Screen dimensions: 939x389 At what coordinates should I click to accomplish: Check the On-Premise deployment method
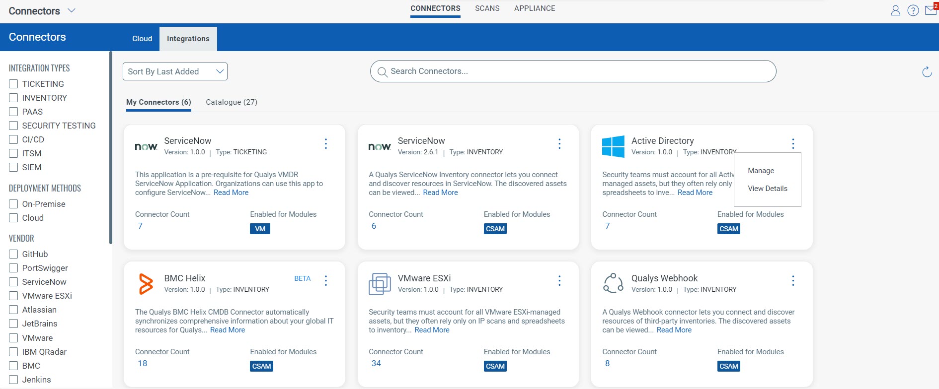pos(14,204)
